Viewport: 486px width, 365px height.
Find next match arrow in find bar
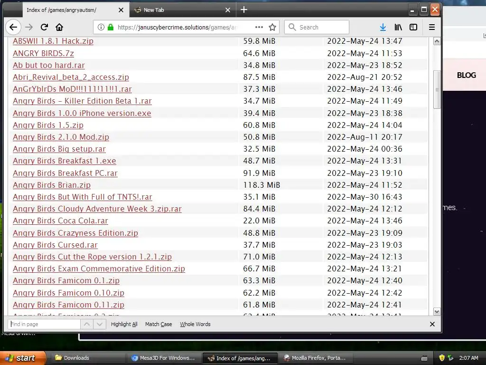[x=100, y=324]
